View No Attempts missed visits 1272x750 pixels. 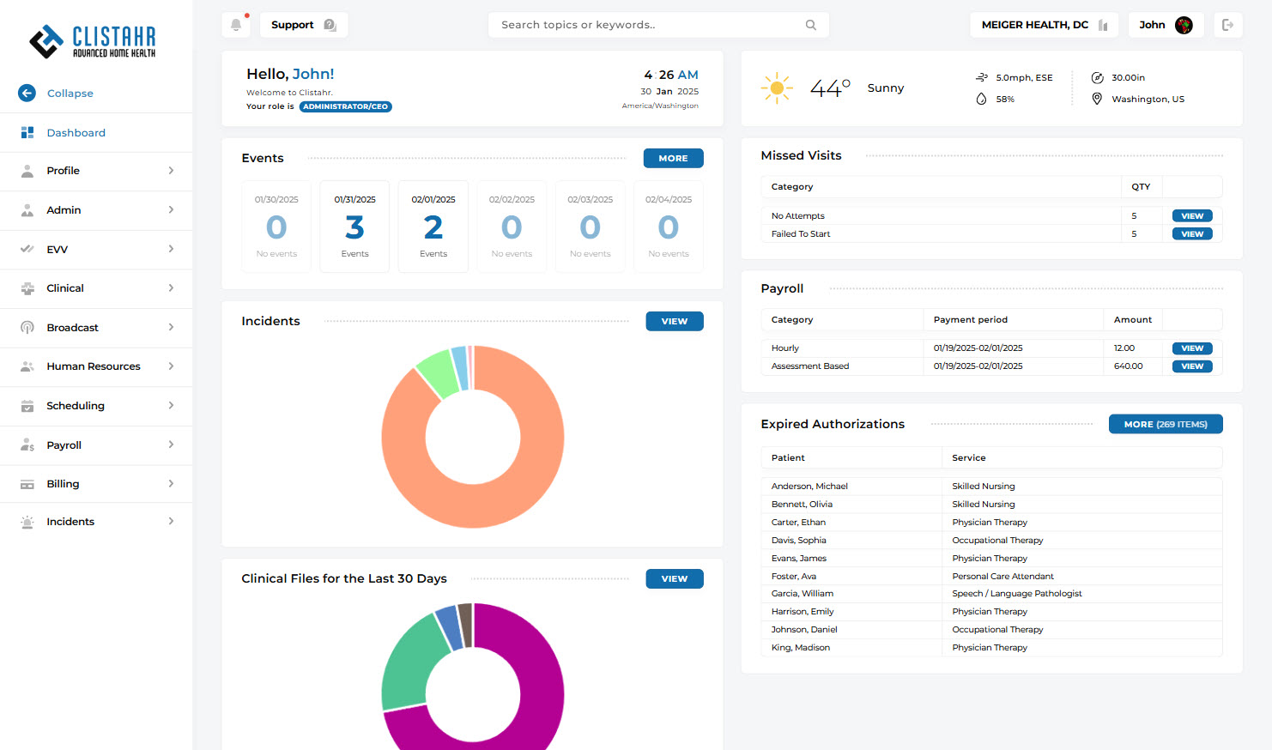pyautogui.click(x=1192, y=216)
